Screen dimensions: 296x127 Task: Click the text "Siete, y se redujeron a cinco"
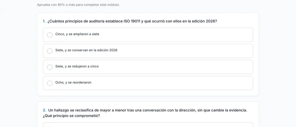[77, 66]
